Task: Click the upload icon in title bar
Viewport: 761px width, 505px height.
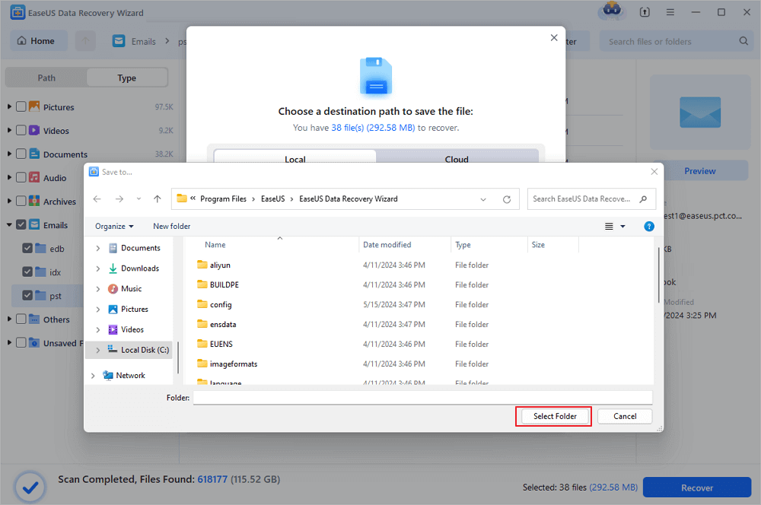Action: 645,13
